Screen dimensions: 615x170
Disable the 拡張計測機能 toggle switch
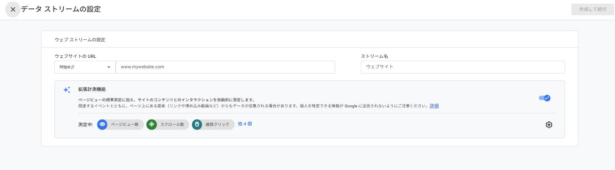point(545,98)
